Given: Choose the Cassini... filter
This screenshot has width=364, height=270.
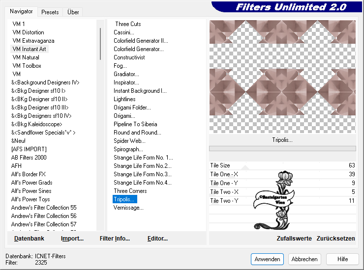Looking at the screenshot, I should [124, 32].
